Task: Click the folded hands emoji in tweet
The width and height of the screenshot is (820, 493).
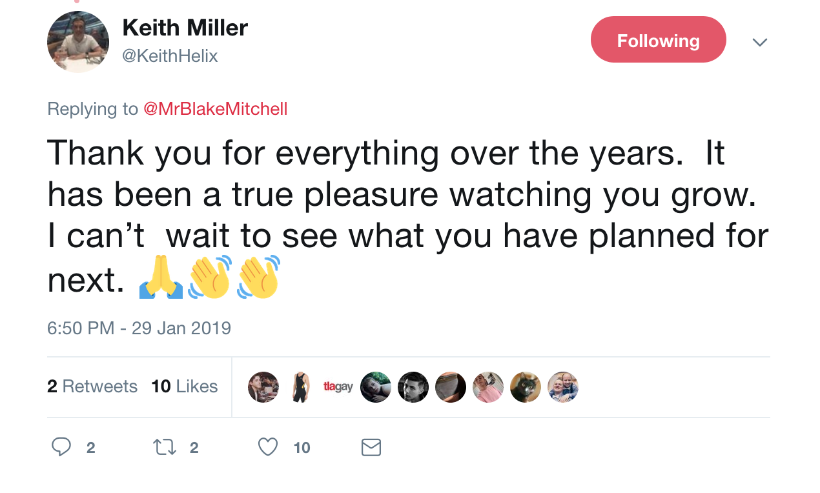Action: coord(161,277)
